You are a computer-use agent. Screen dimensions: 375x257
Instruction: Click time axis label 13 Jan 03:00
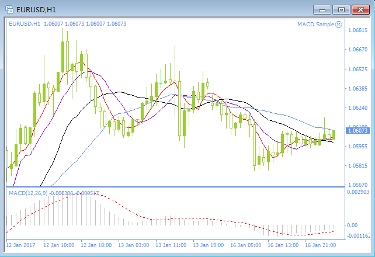(x=134, y=245)
